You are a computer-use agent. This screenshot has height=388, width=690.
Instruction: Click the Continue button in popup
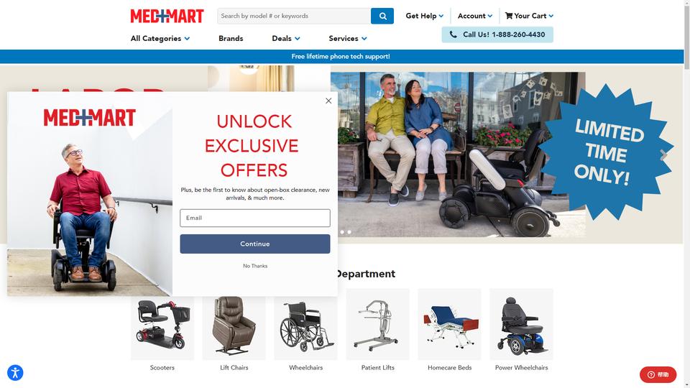click(254, 244)
